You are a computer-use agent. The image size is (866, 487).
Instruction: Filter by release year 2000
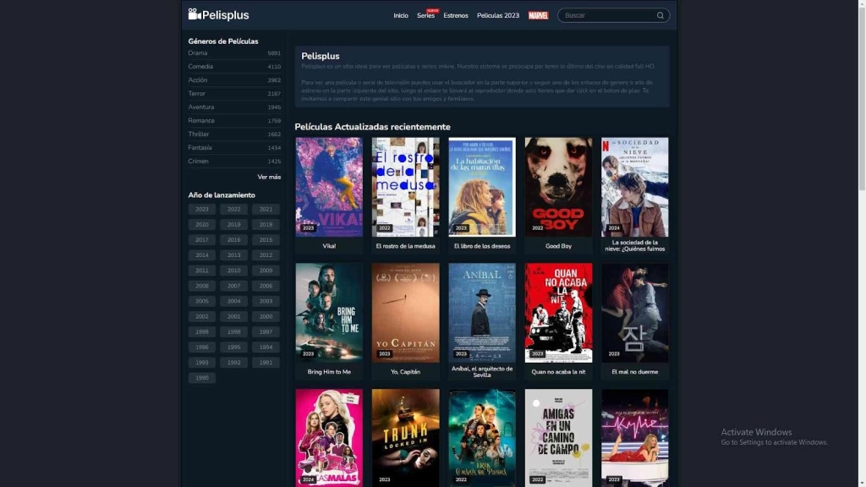coord(266,316)
